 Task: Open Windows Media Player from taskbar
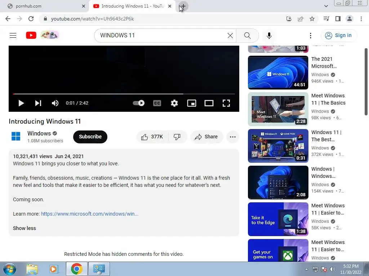[x=54, y=269]
